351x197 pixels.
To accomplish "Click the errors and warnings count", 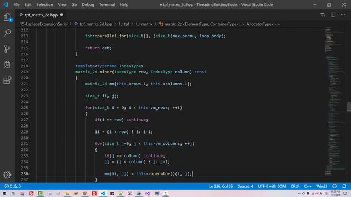I will [x=13, y=186].
